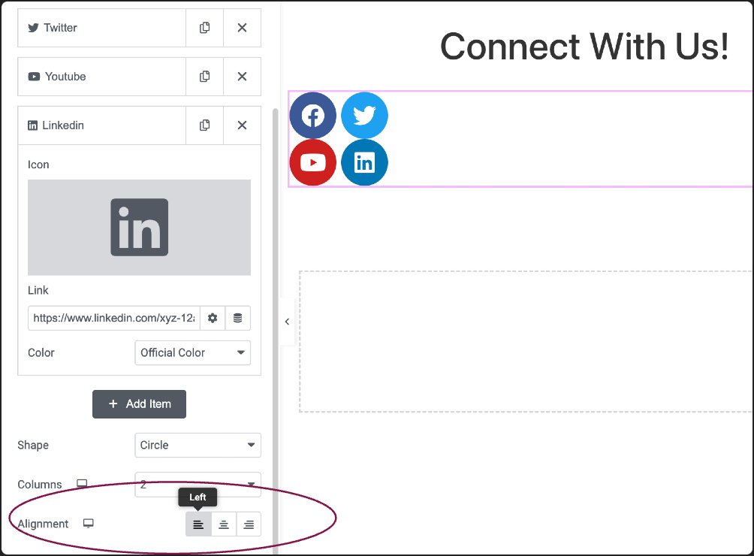Click the Add Item button
The height and width of the screenshot is (556, 754).
(x=139, y=404)
